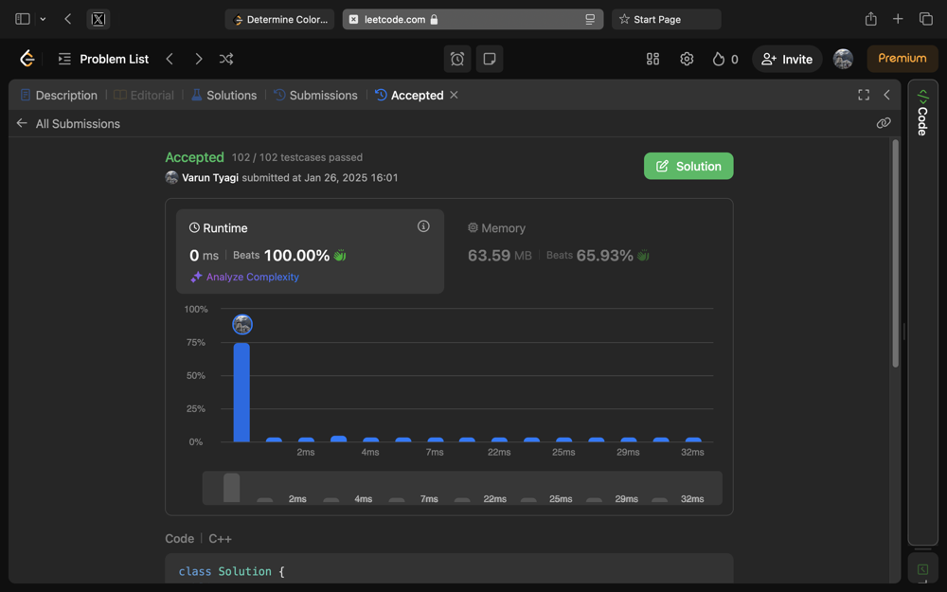
Task: Select the Accepted tab
Action: (409, 95)
